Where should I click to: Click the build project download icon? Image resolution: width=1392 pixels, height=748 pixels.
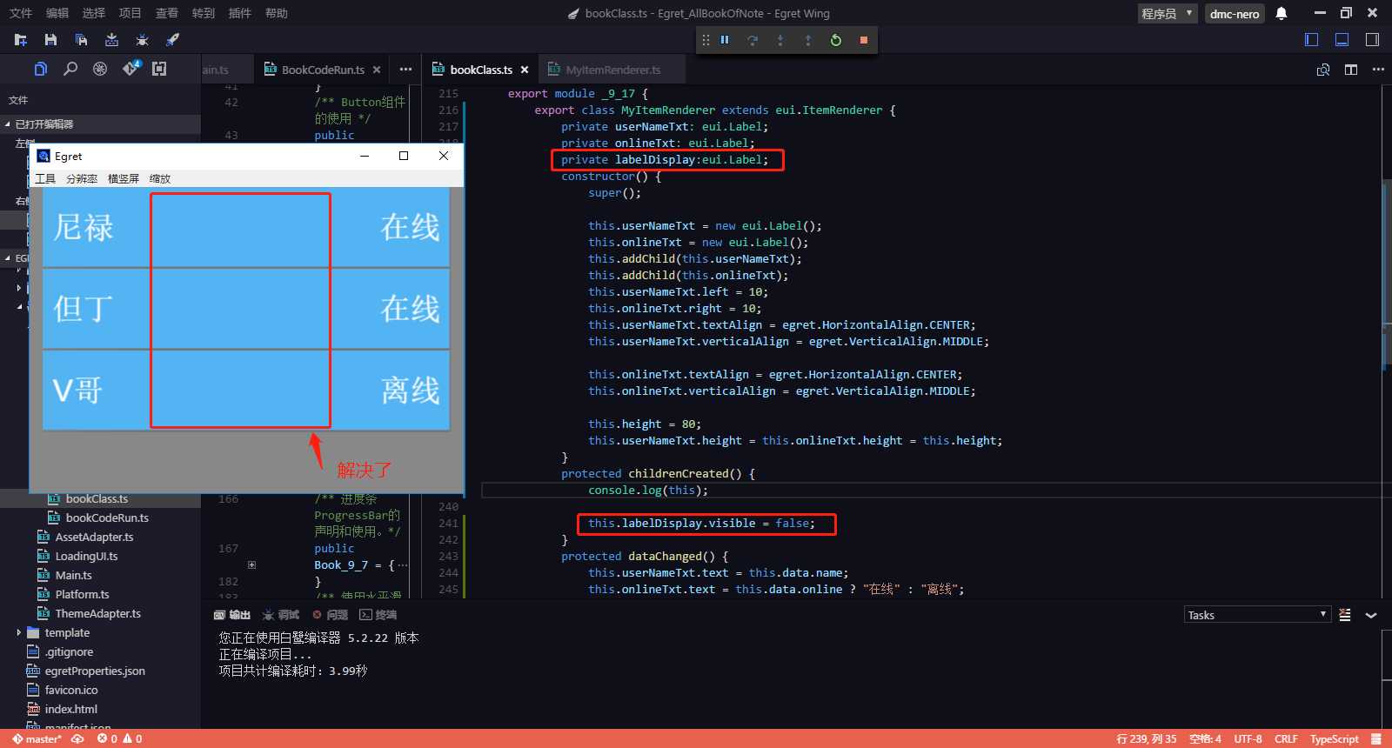111,40
